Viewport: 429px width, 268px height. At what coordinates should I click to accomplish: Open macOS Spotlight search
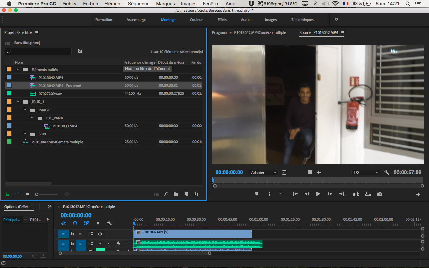pos(407,4)
